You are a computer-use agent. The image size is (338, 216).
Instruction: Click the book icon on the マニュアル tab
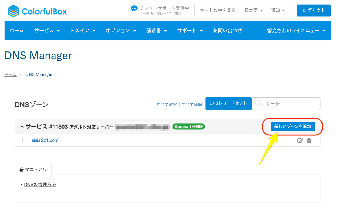coord(21,169)
